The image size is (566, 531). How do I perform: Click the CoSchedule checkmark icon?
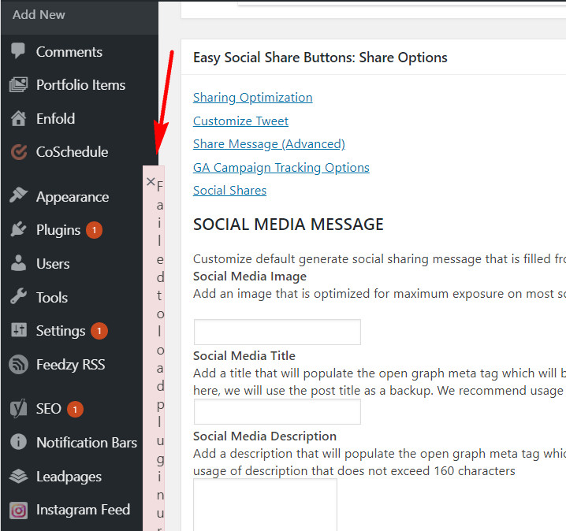[x=19, y=152]
